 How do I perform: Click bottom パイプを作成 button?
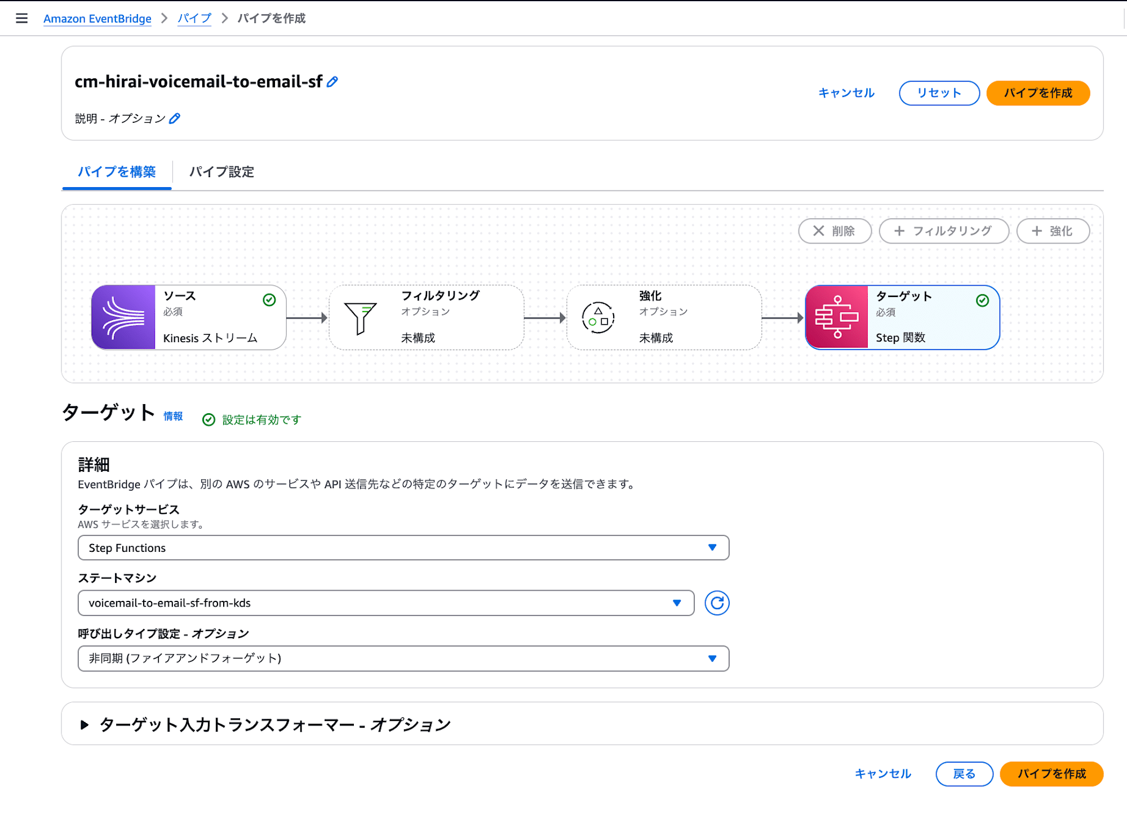pos(1051,774)
